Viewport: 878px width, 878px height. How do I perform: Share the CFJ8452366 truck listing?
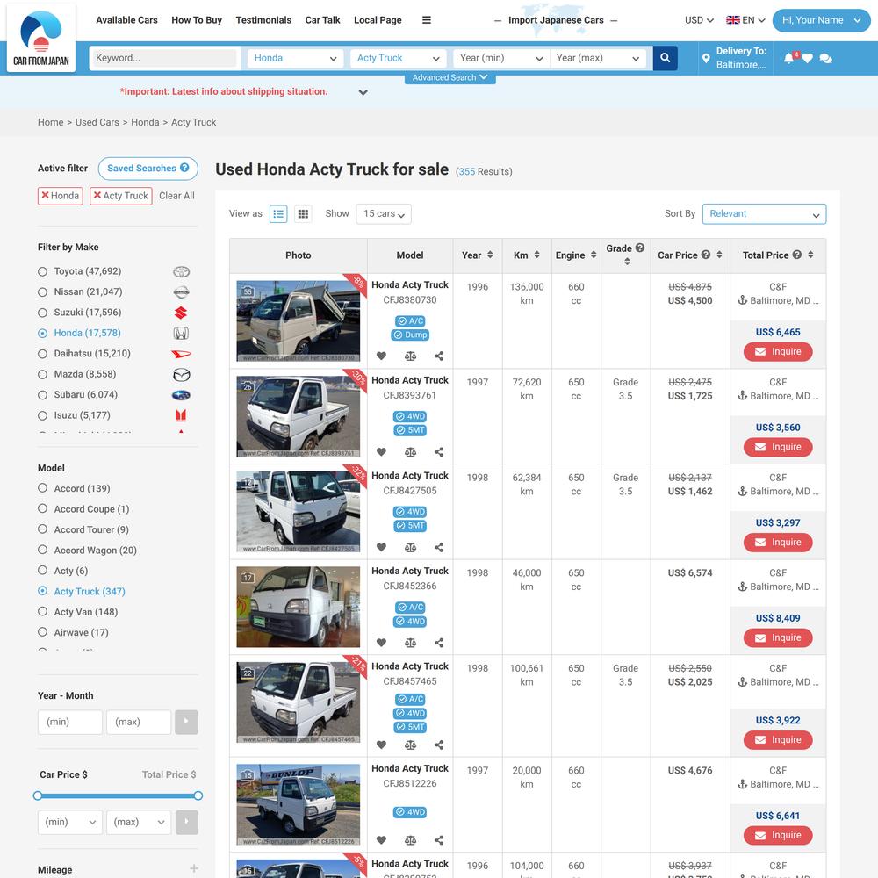click(439, 643)
